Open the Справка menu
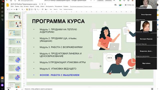Screen dimensions: 160x90 click(66, 6)
